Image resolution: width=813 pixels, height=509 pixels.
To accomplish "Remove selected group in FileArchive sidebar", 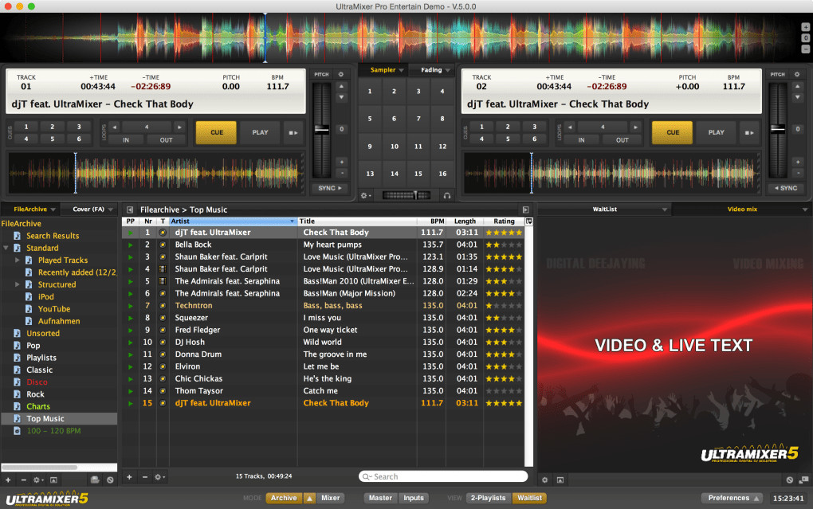I will 23,480.
